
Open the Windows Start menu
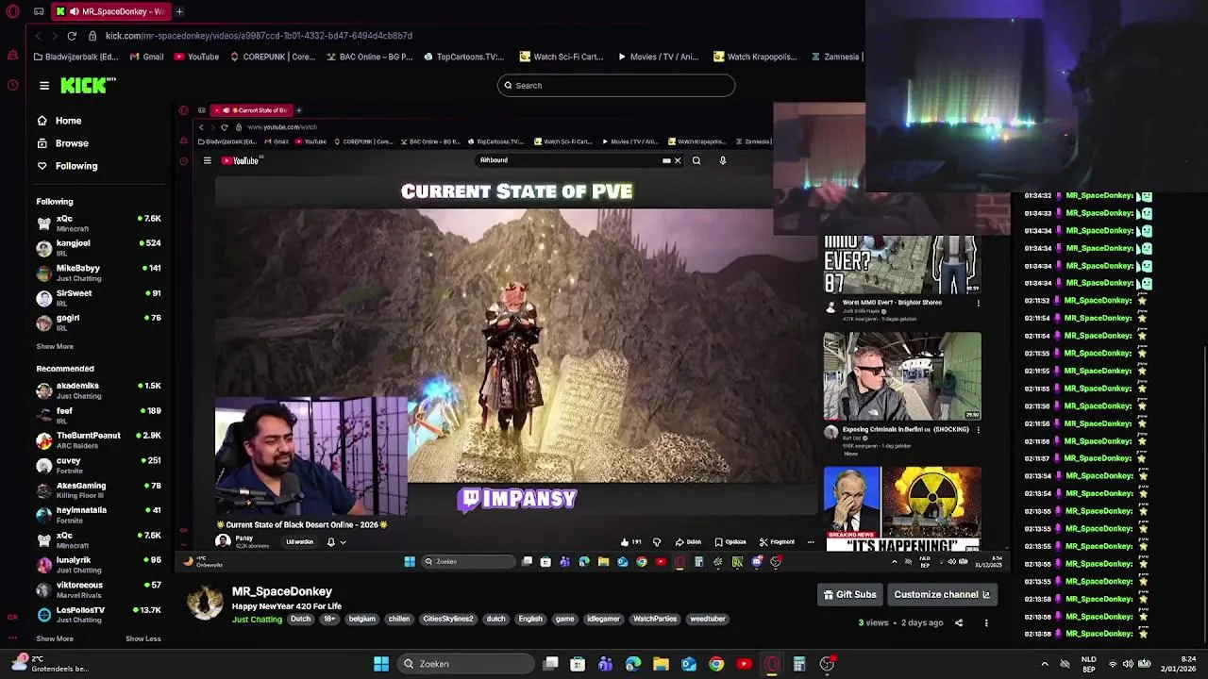[381, 664]
